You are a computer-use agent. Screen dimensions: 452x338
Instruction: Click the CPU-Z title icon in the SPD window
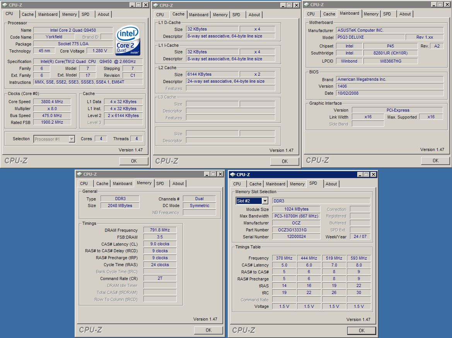(x=233, y=175)
